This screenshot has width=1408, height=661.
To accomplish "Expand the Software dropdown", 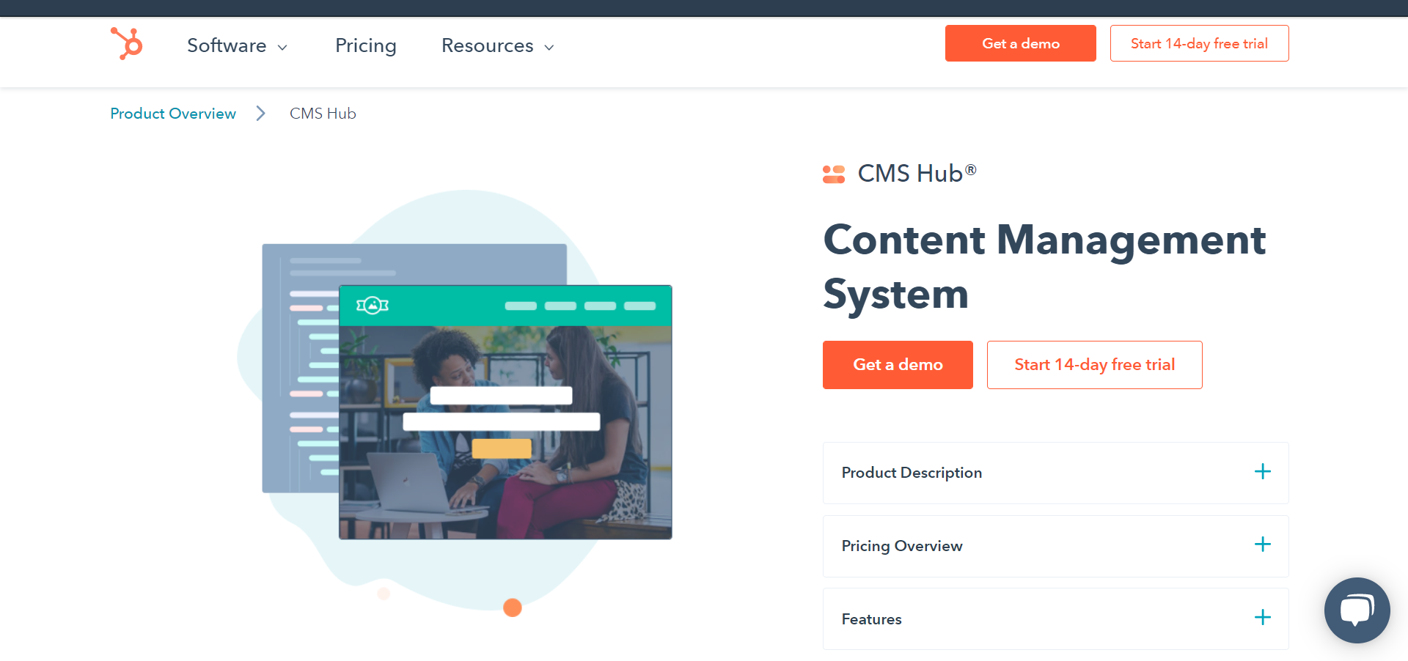I will coord(237,45).
